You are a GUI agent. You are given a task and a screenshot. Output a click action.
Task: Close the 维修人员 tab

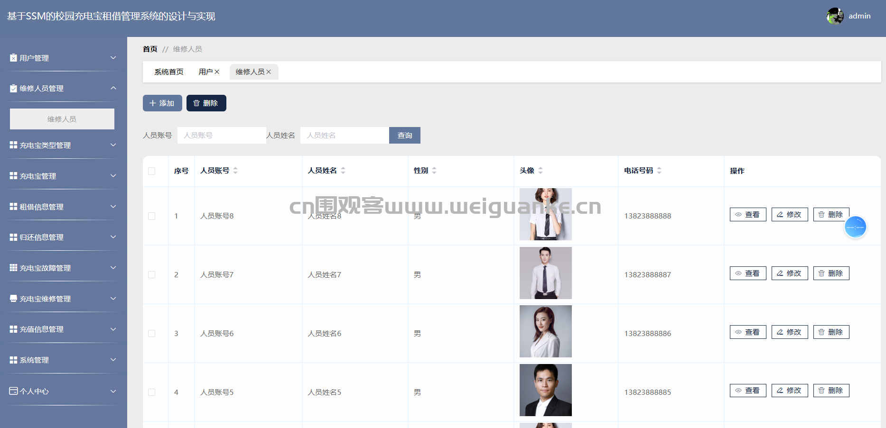coord(269,72)
